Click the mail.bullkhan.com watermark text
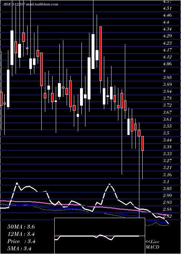The width and height of the screenshot is (181, 254). 42,4
